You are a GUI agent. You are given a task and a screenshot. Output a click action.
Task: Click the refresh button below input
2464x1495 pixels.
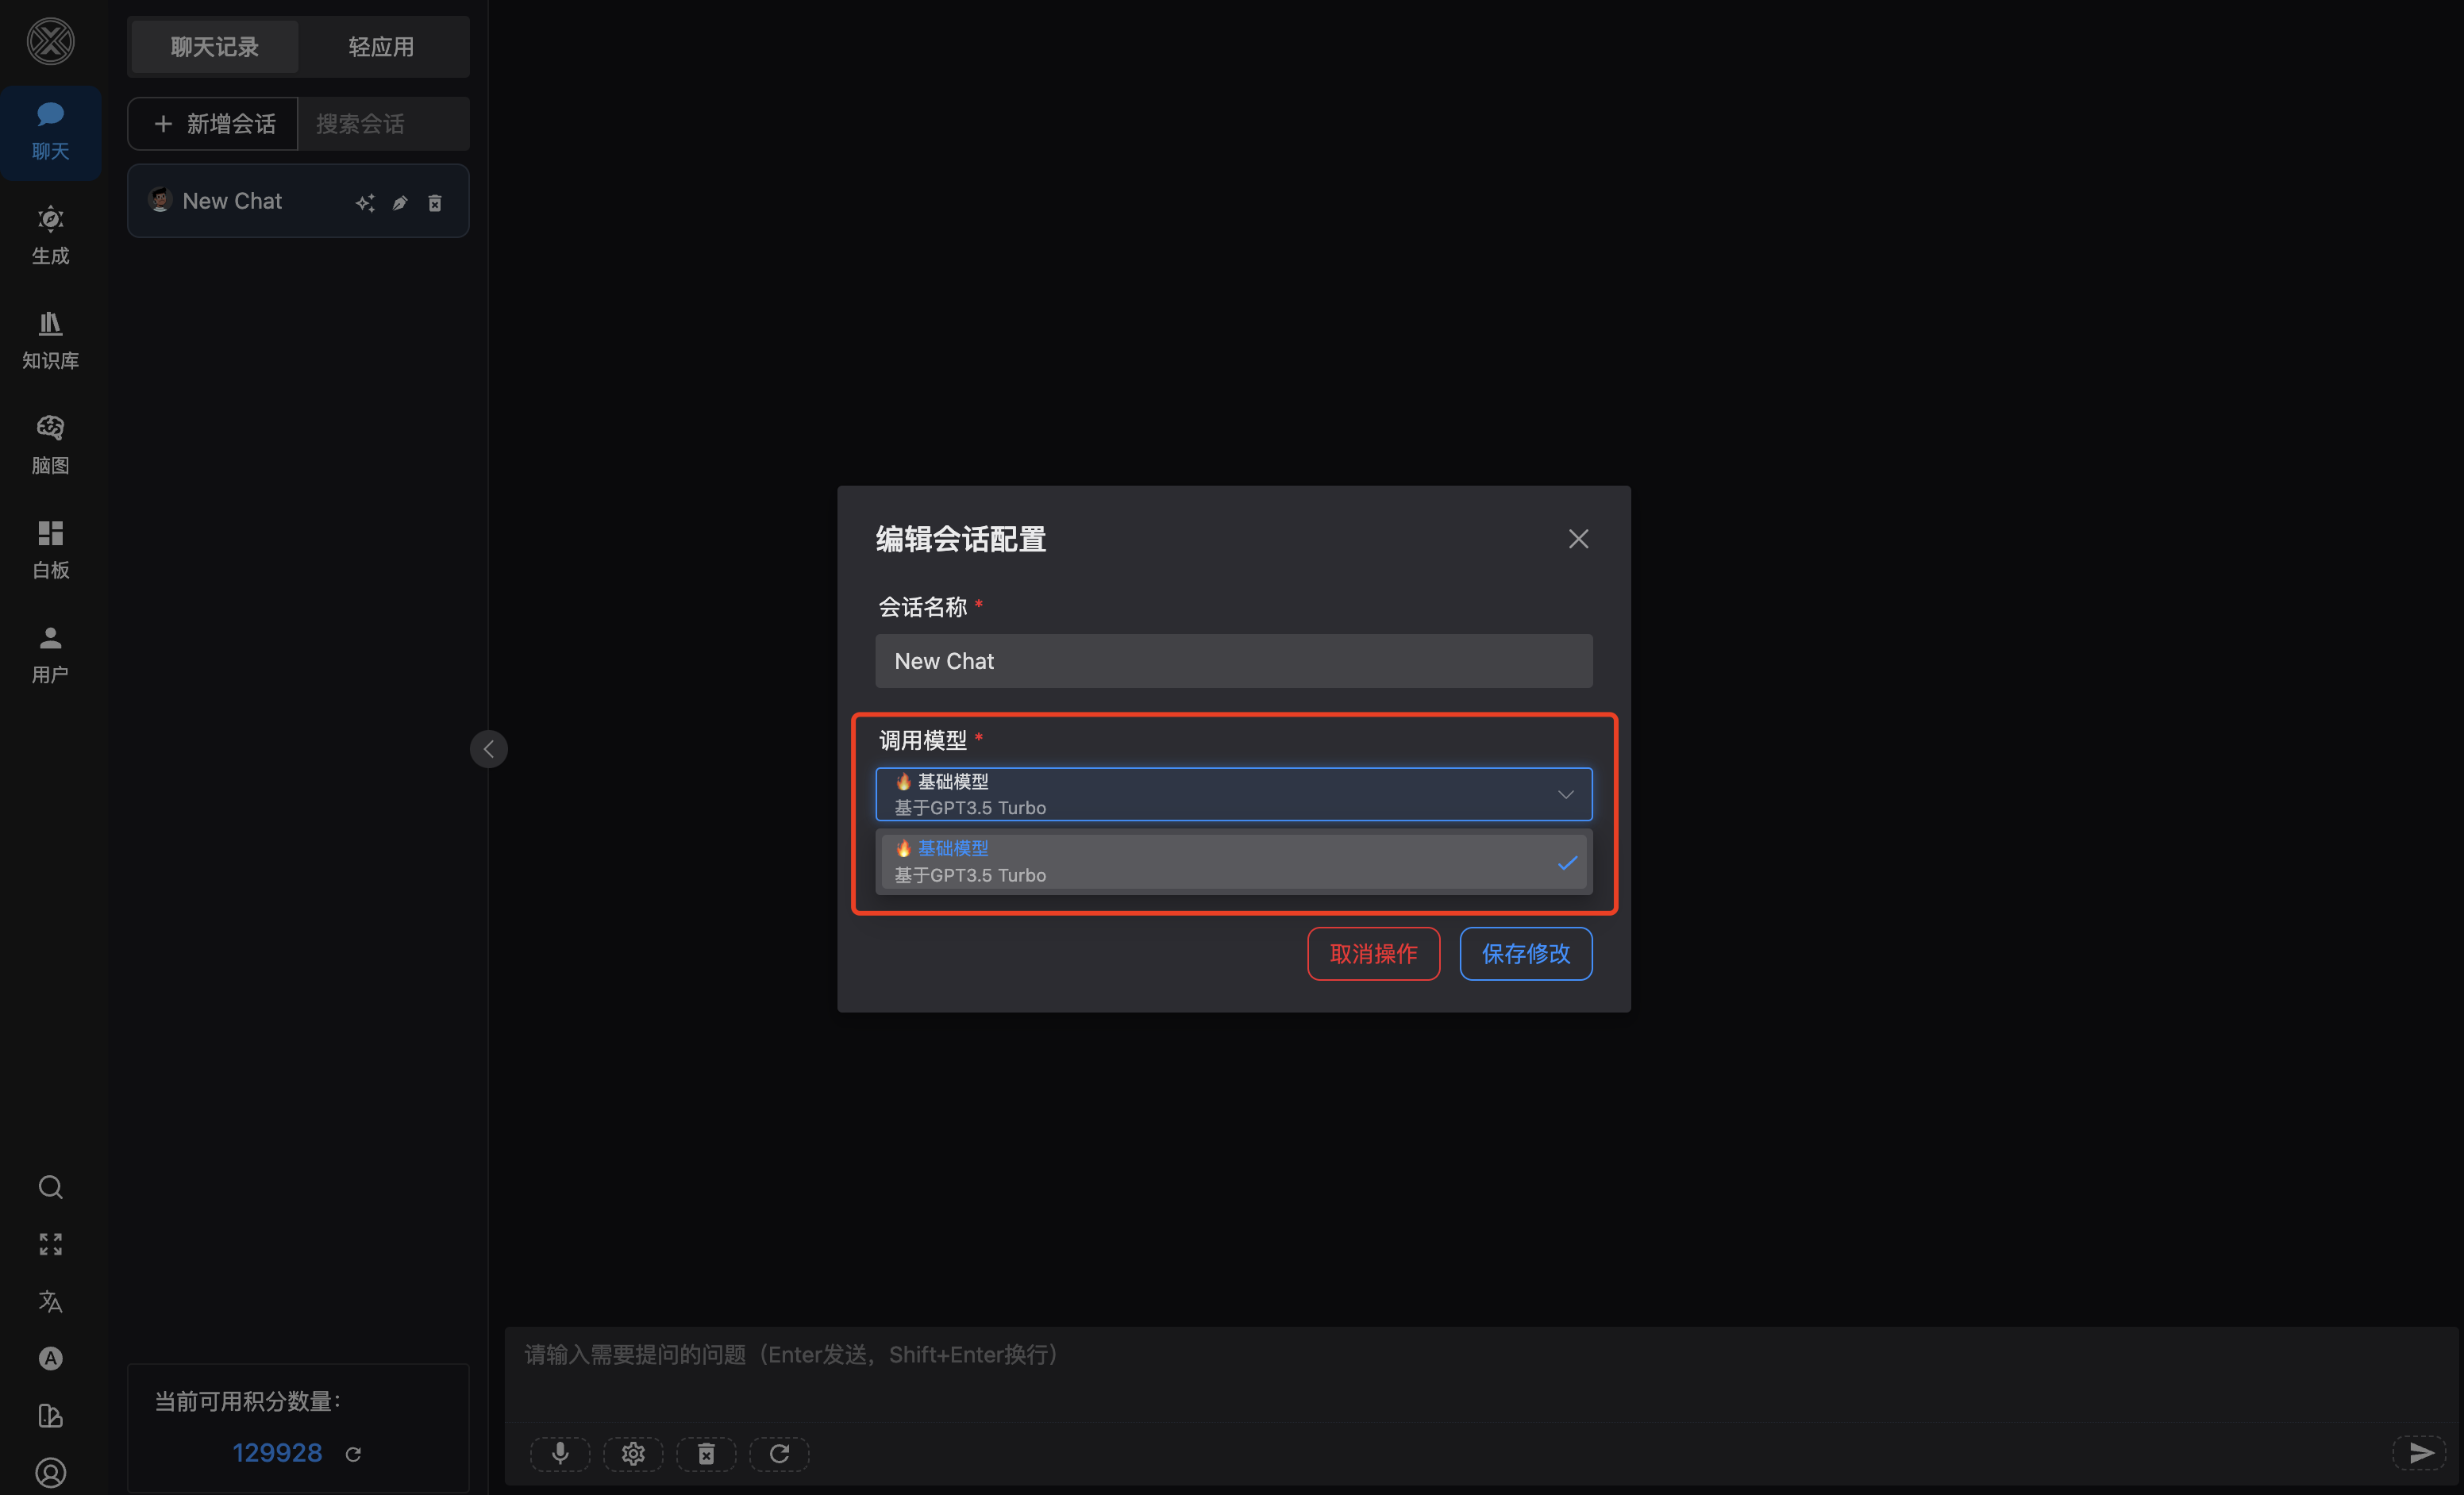point(779,1453)
